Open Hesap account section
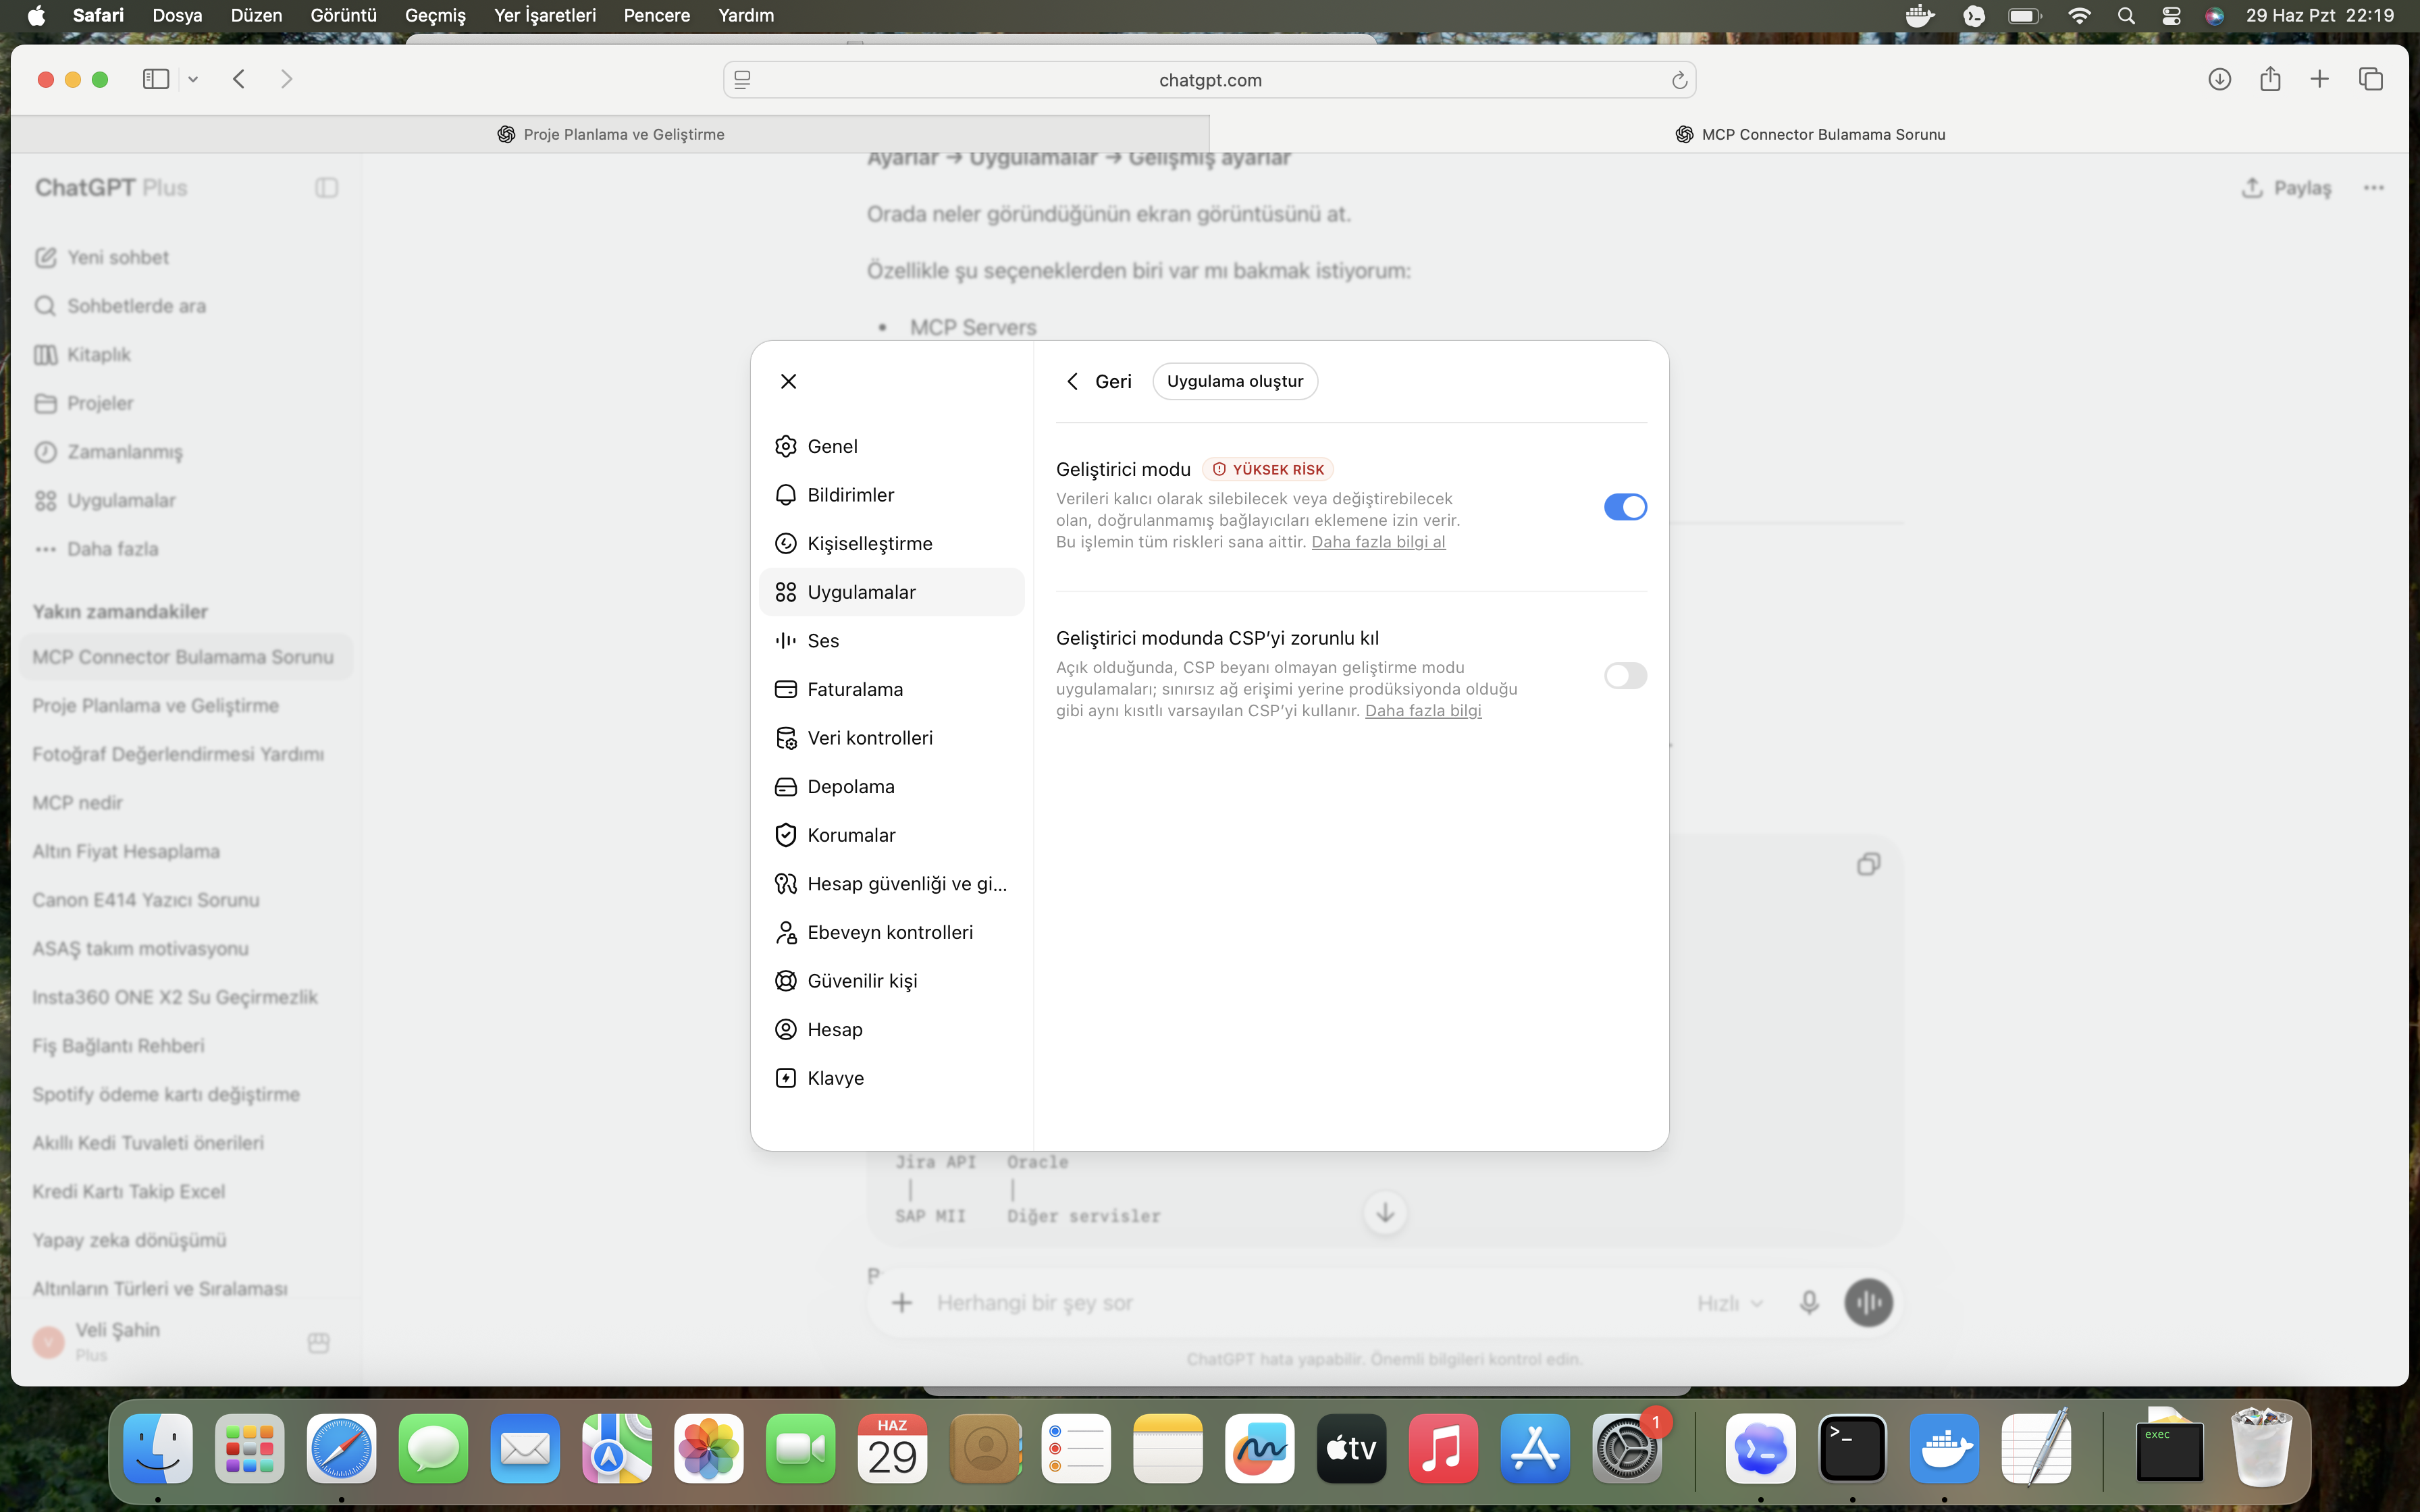This screenshot has width=2420, height=1512. tap(891, 1030)
